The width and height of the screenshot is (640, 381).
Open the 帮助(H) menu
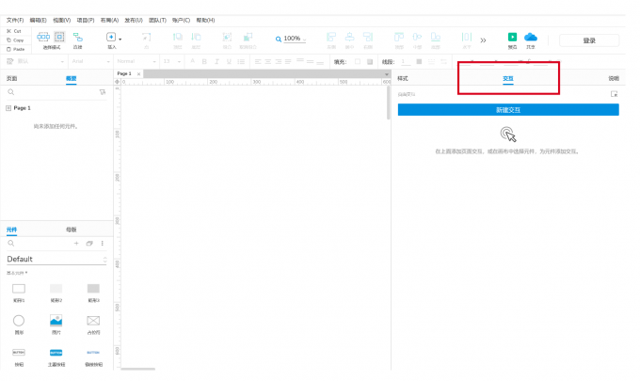pyautogui.click(x=205, y=20)
